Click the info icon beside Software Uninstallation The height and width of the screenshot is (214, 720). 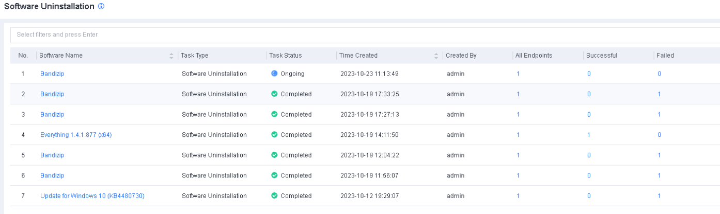click(x=101, y=7)
